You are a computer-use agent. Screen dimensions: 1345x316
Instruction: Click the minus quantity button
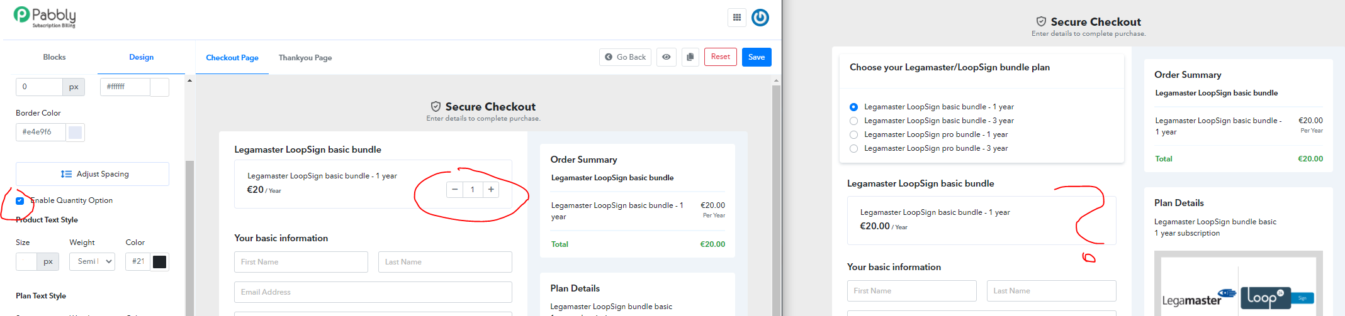click(x=454, y=189)
